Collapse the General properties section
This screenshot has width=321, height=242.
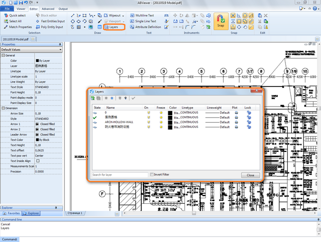click(x=3, y=55)
